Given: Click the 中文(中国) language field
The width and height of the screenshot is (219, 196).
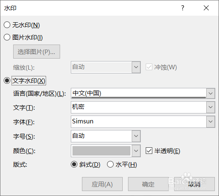Looking at the screenshot, I should (139, 93).
